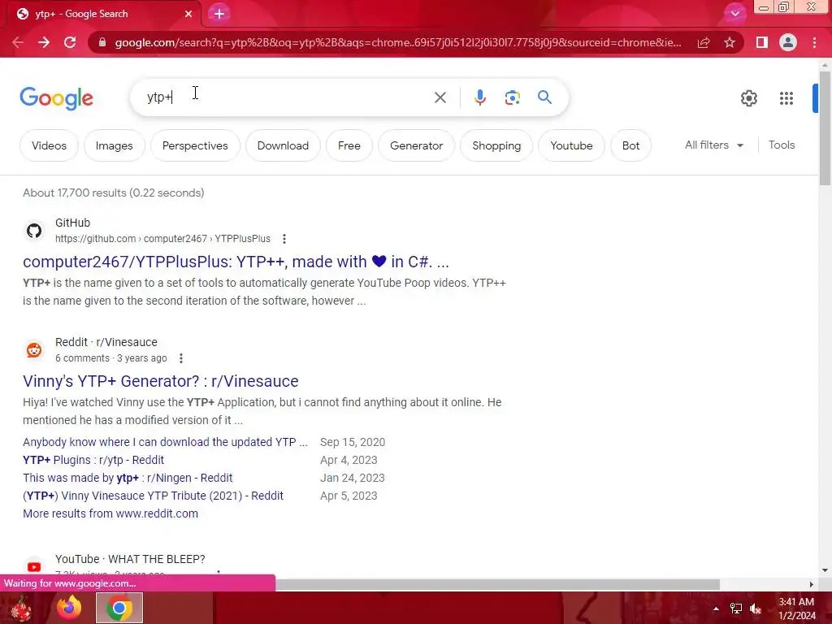Open the taskbar clock showing 3:41 AM

pyautogui.click(x=796, y=609)
